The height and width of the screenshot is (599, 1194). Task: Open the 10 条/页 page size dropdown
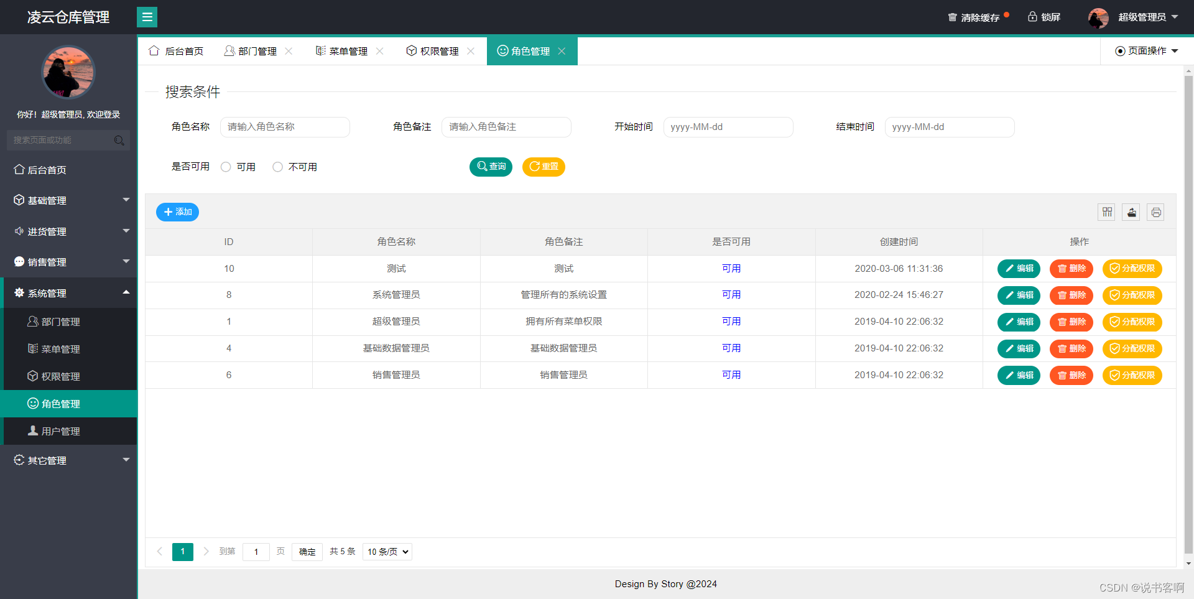[x=387, y=552]
